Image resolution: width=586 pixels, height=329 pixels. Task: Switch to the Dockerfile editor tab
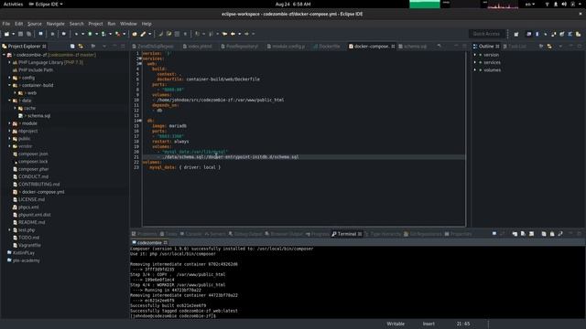click(x=327, y=47)
